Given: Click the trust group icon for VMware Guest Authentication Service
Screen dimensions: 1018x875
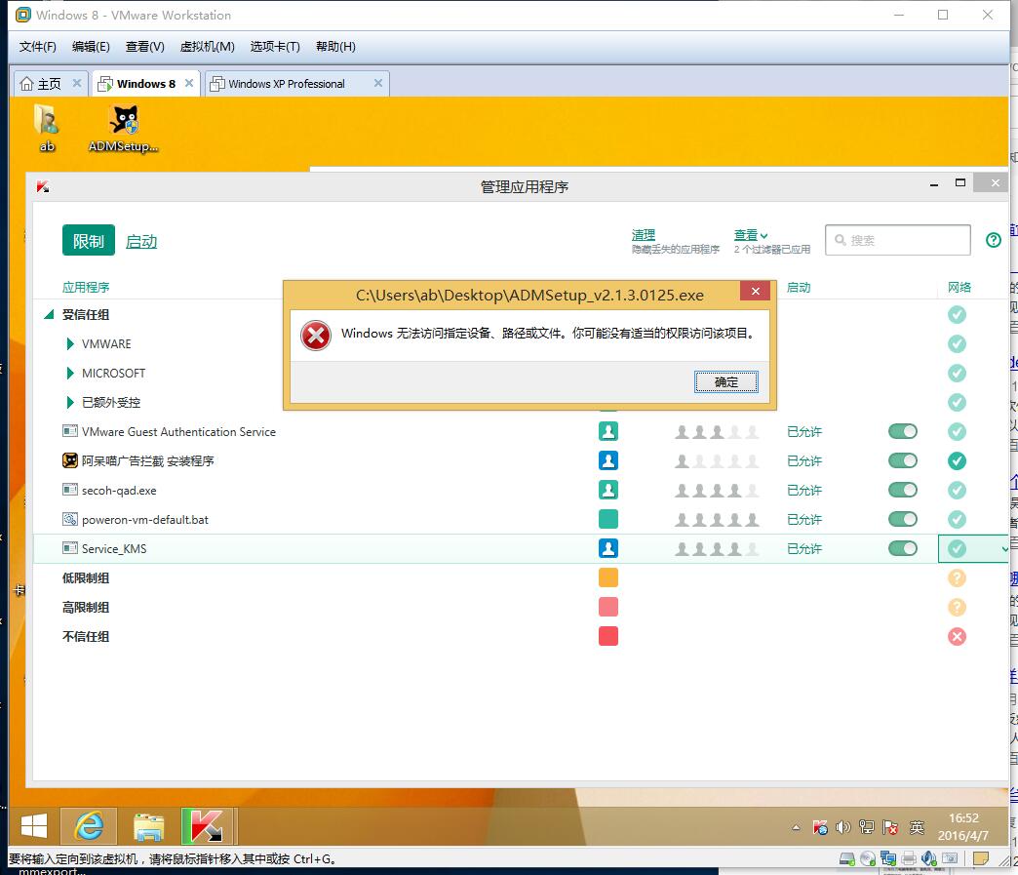Looking at the screenshot, I should 608,431.
